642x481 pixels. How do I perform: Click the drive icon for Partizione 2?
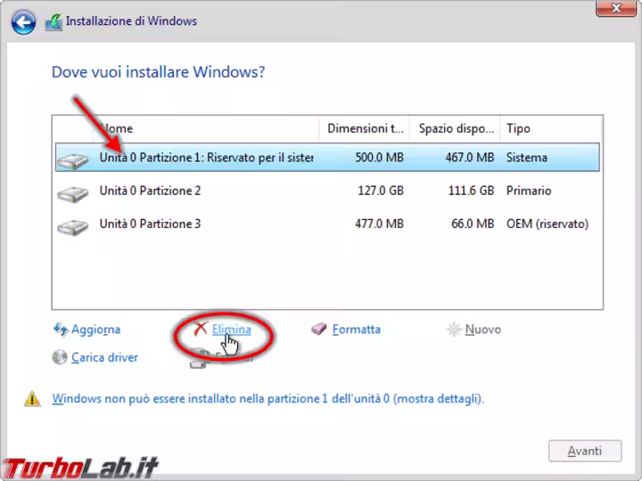[72, 194]
